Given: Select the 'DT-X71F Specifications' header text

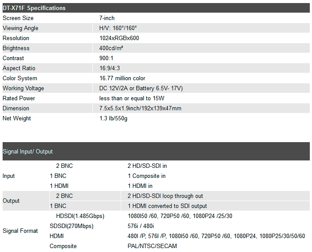Looking at the screenshot, I should 34,8.
